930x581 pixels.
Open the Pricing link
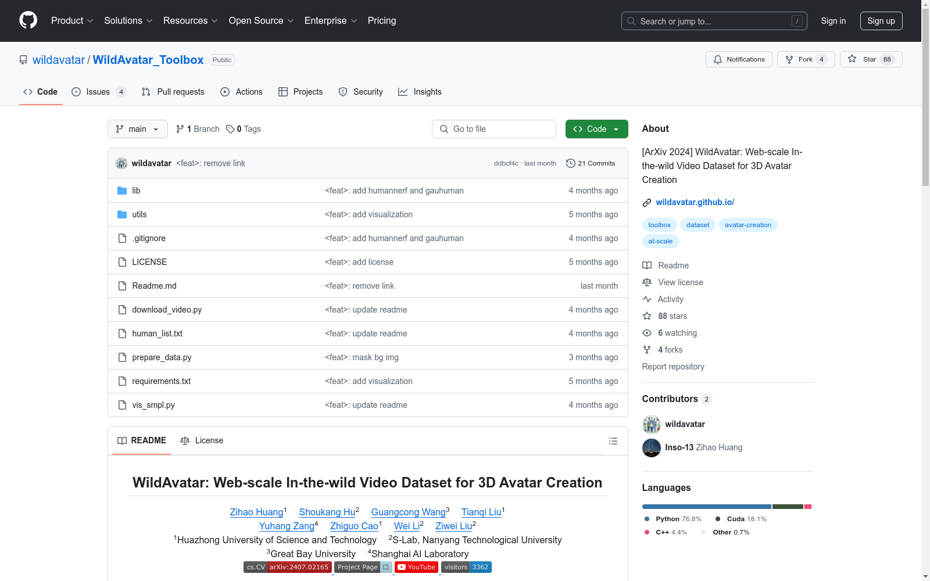382,20
